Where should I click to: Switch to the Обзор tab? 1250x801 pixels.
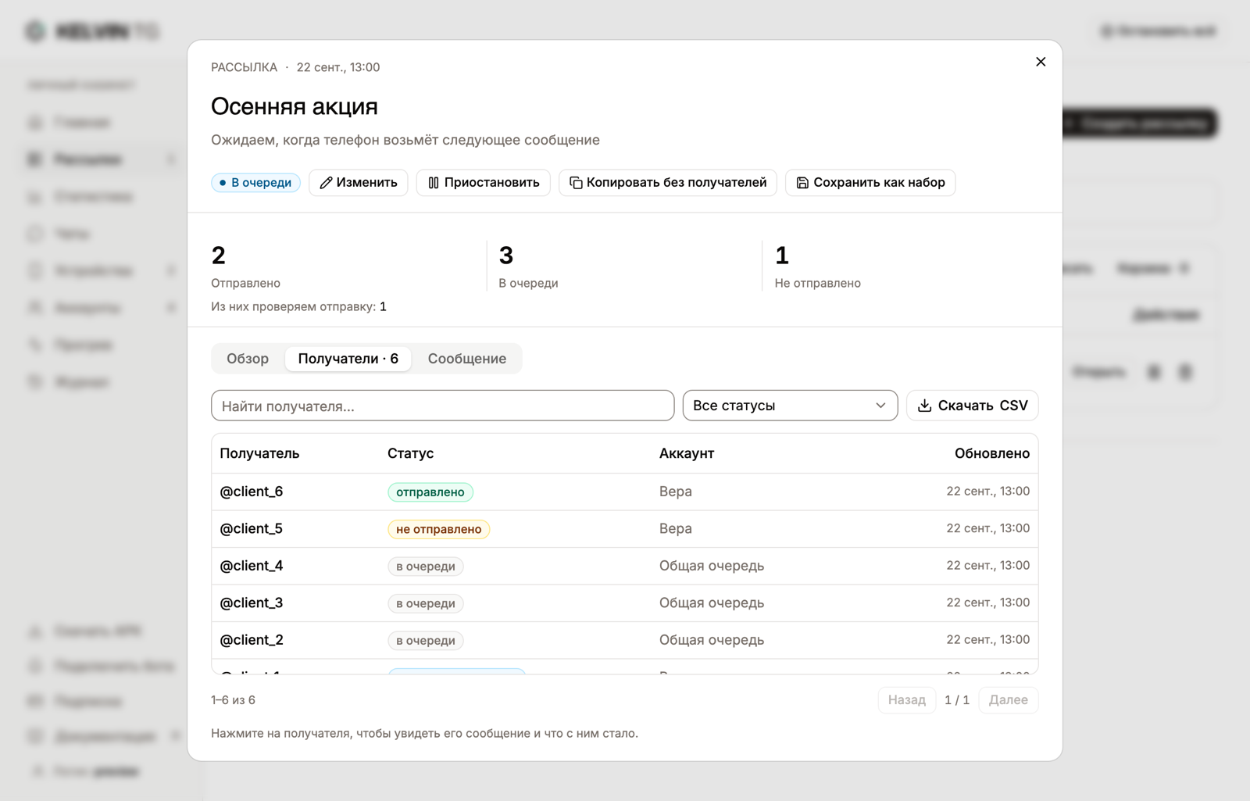pyautogui.click(x=248, y=359)
